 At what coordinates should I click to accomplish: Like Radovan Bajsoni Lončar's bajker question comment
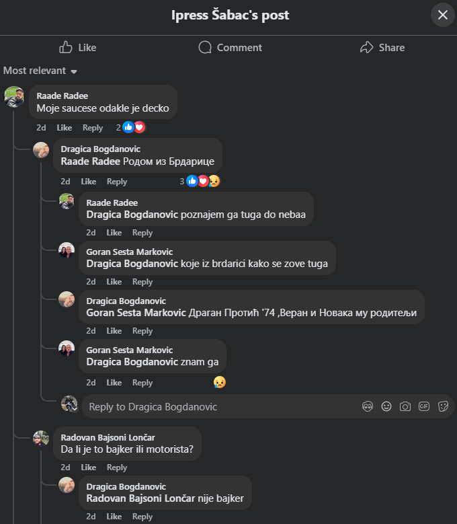(x=88, y=467)
